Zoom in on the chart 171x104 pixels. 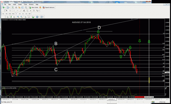[18, 17]
